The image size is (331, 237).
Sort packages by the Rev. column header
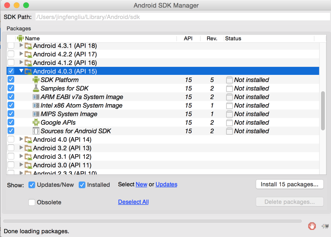pos(212,38)
